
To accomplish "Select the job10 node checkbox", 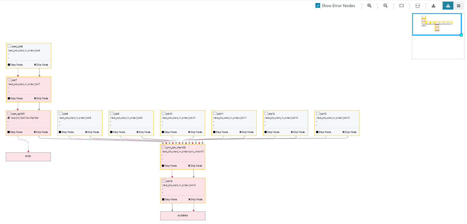I will [x=163, y=113].
